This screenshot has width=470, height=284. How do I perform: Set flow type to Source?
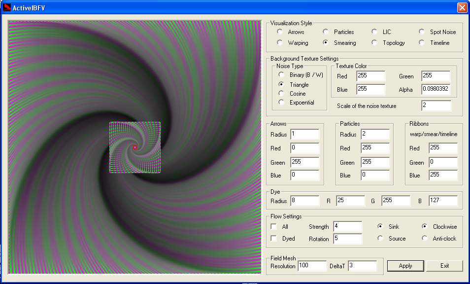point(380,239)
